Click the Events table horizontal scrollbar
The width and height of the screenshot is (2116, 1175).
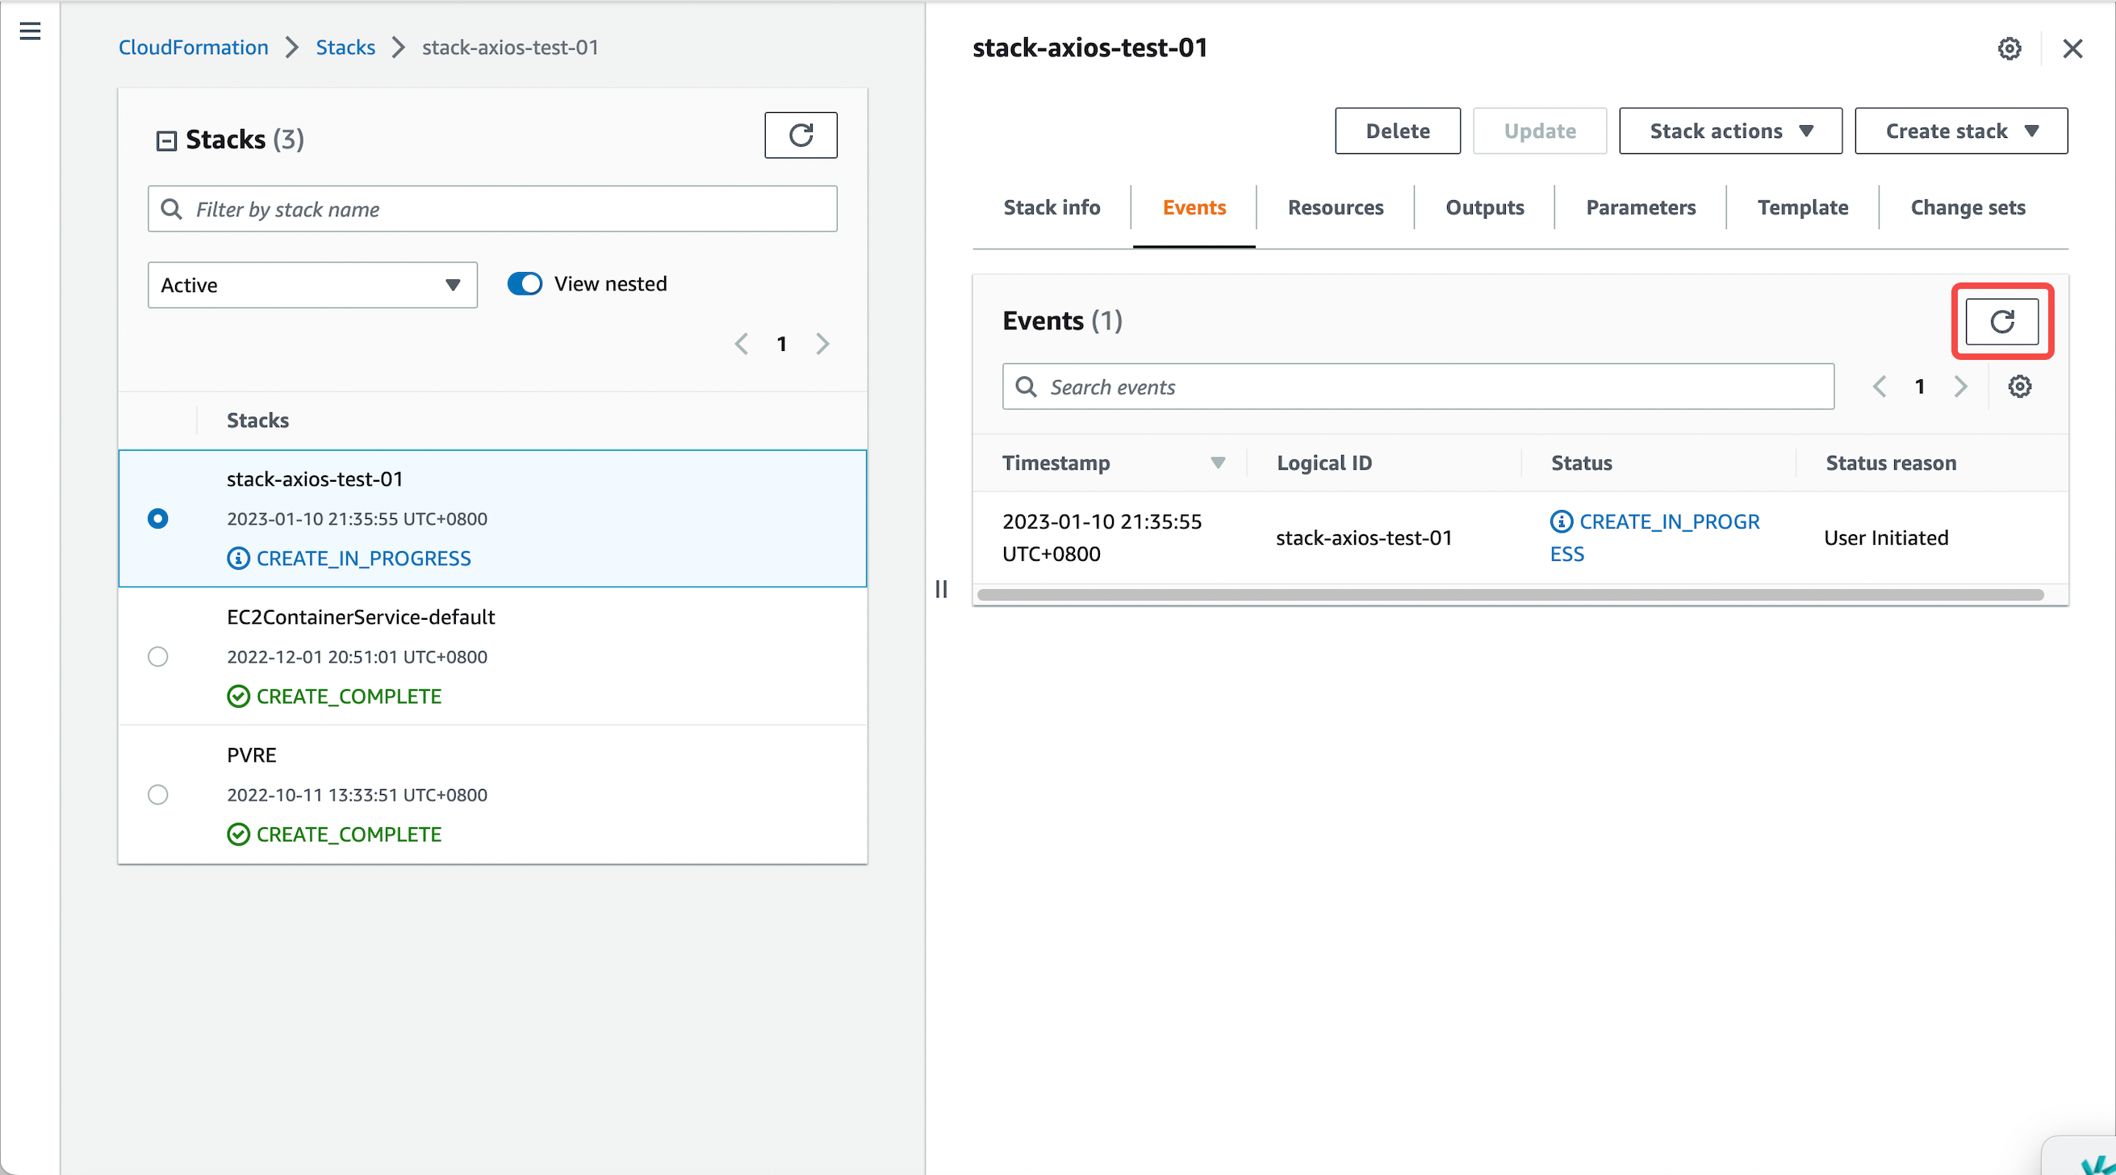[x=1510, y=595]
